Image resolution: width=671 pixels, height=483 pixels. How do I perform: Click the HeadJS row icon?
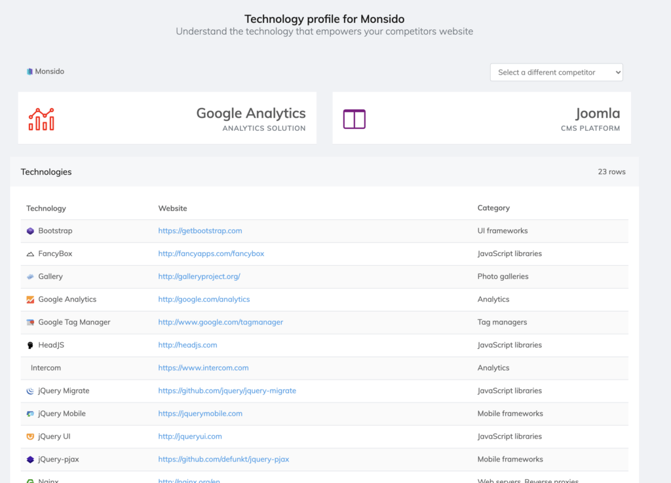[x=30, y=346]
